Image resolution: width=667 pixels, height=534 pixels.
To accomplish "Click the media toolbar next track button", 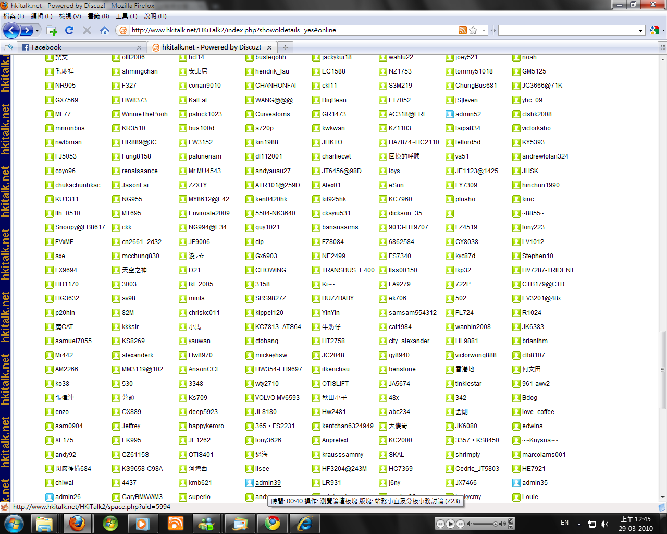I will pyautogui.click(x=461, y=524).
